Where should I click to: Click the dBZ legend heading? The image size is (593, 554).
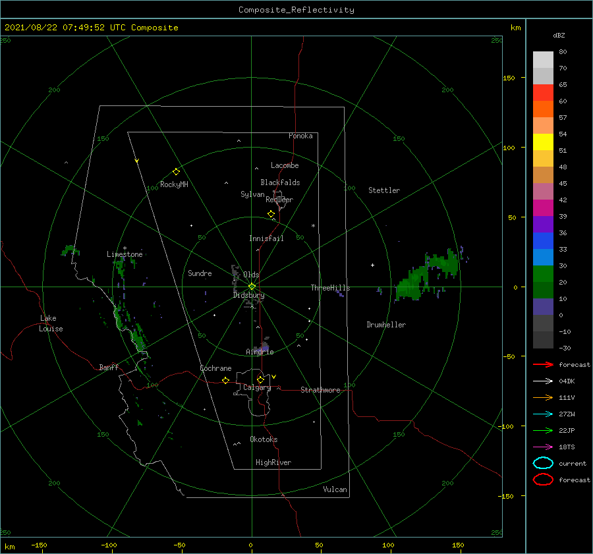click(x=559, y=35)
